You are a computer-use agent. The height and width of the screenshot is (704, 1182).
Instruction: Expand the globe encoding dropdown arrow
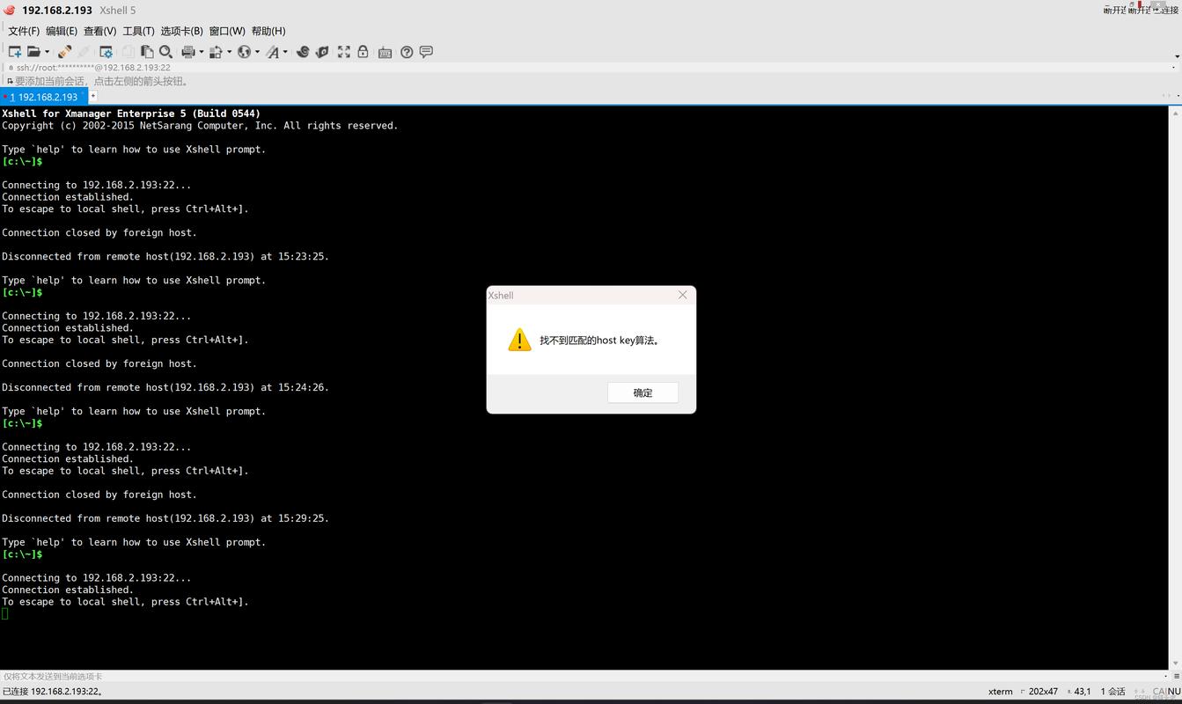(257, 52)
